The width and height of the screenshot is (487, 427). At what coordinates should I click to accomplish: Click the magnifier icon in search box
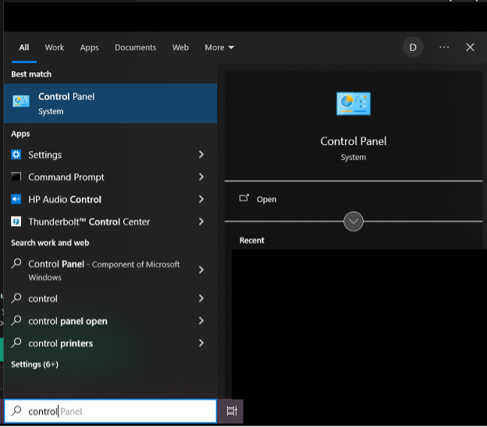pyautogui.click(x=16, y=411)
